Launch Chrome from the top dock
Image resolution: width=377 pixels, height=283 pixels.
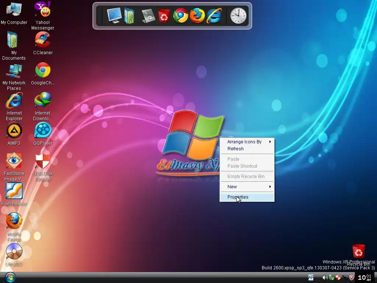coord(180,15)
